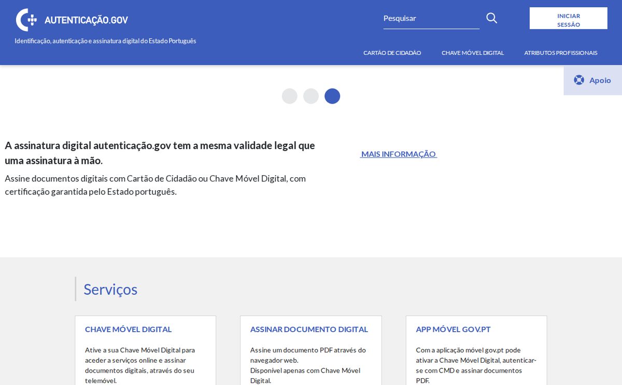
Task: Click the headline 'A assinatura digital autenticação.gov' text
Action: coord(160,153)
